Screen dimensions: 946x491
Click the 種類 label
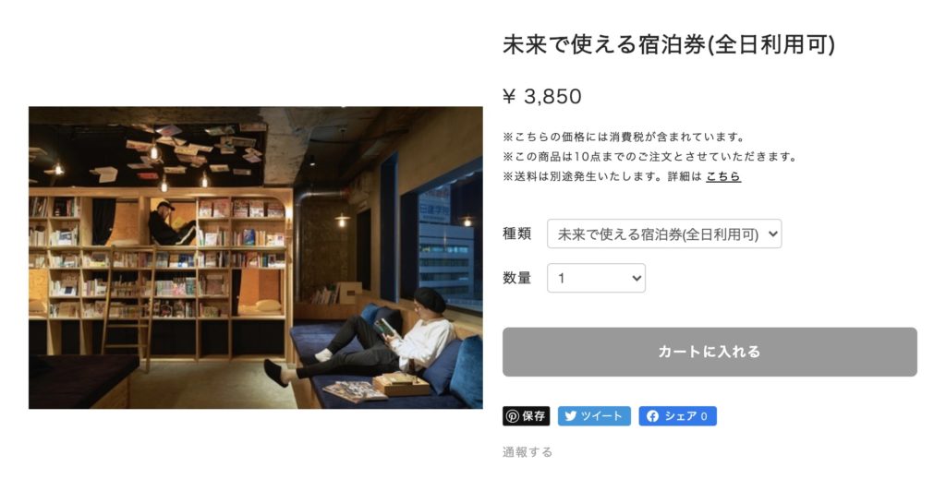[517, 234]
